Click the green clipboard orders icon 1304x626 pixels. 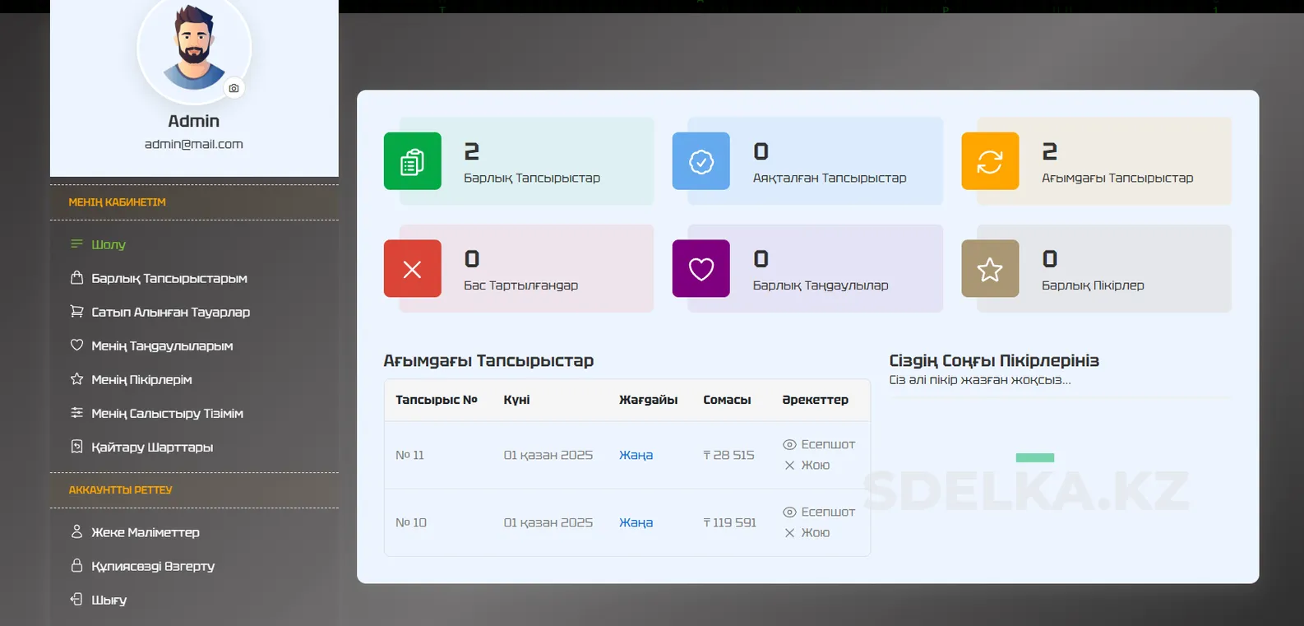coord(412,161)
